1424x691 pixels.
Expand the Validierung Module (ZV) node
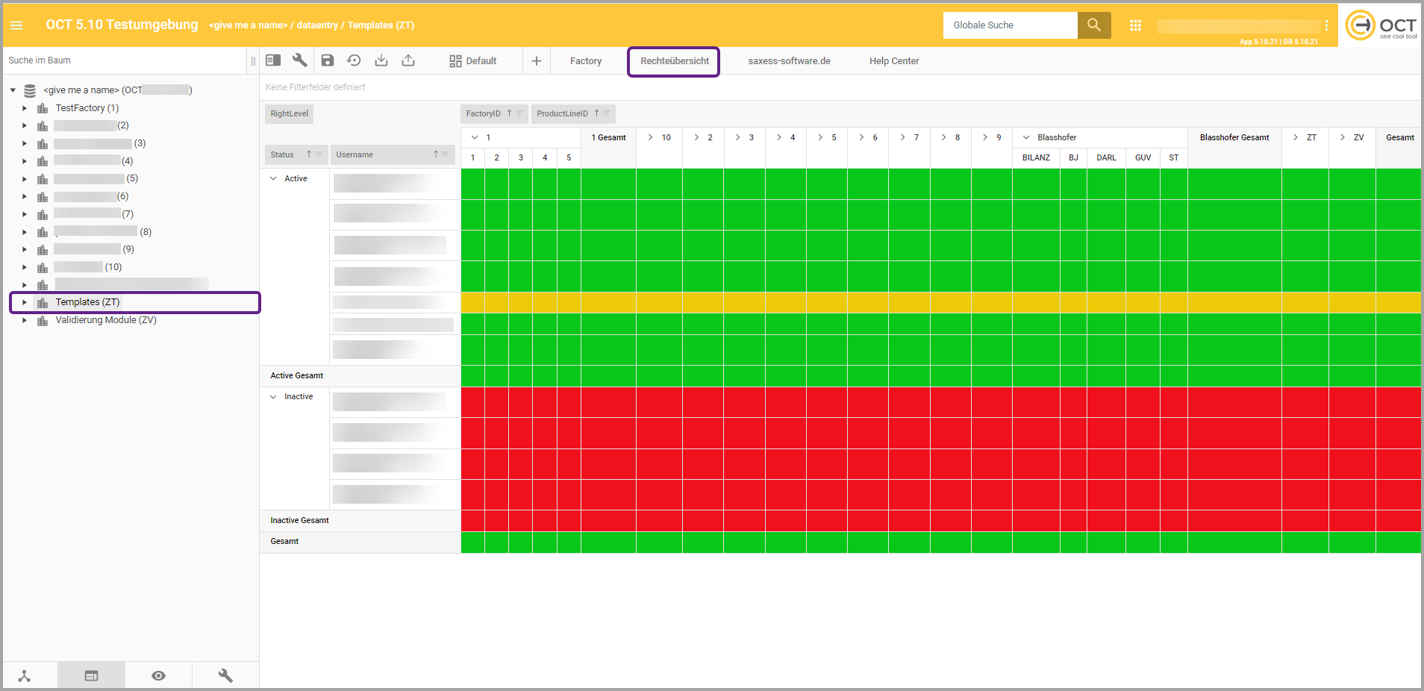pyautogui.click(x=25, y=320)
